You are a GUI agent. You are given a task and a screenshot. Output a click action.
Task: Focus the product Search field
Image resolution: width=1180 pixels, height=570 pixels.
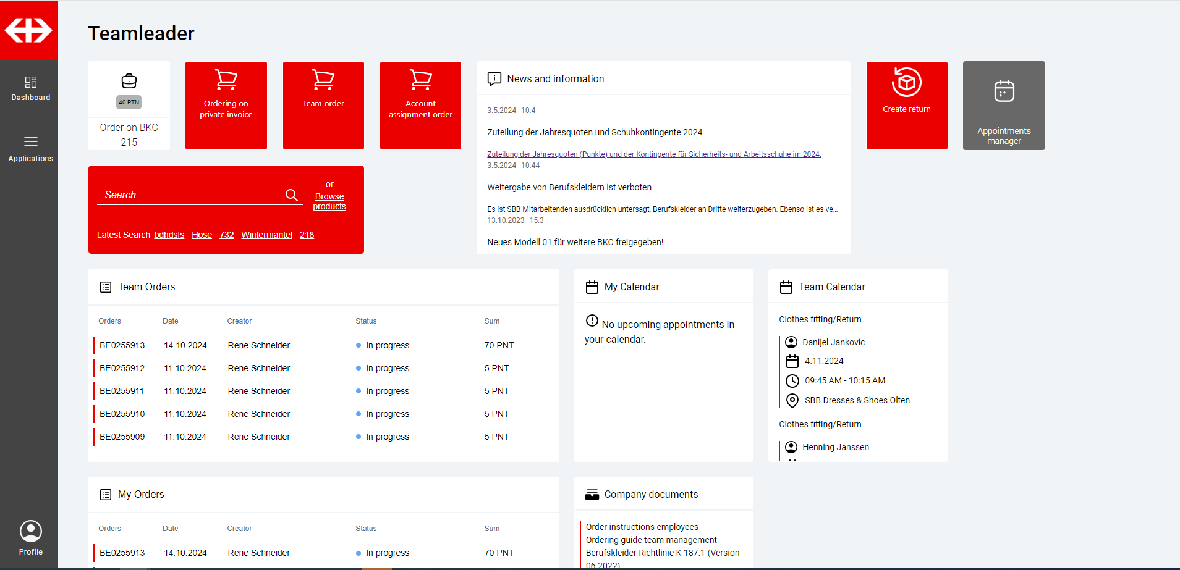click(189, 195)
